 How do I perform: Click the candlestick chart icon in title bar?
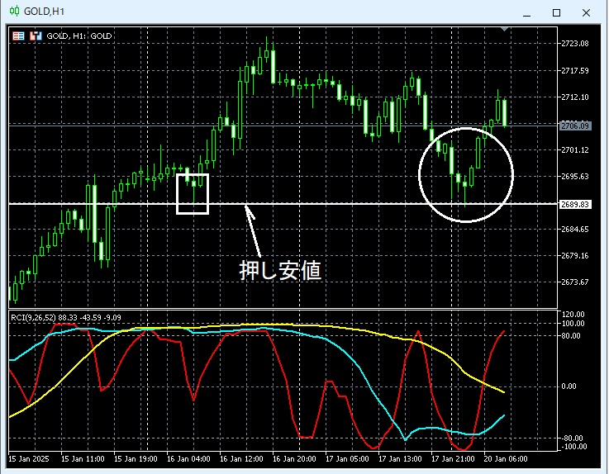14,12
